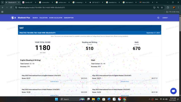Switch to the Inbox (285) Gmail tab

[146, 2]
